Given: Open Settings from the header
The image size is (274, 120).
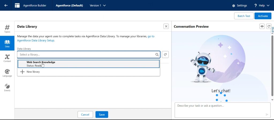Looking at the screenshot, I should pos(239,6).
